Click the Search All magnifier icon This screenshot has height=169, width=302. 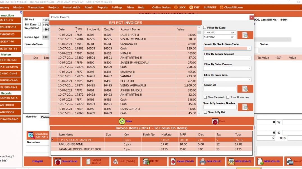pos(245,89)
